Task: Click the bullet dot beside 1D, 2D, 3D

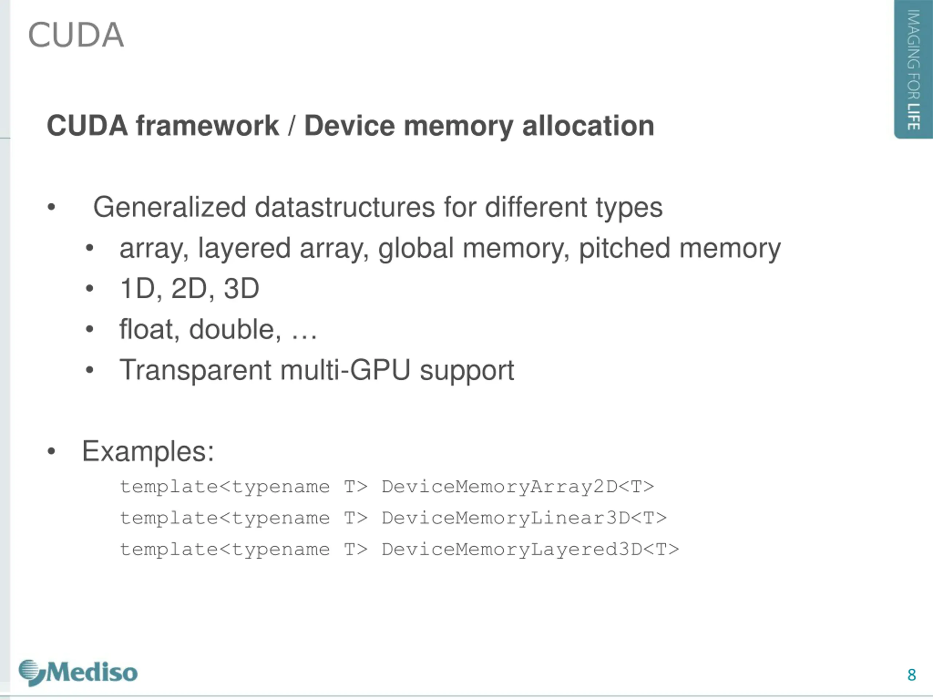Action: [x=89, y=289]
